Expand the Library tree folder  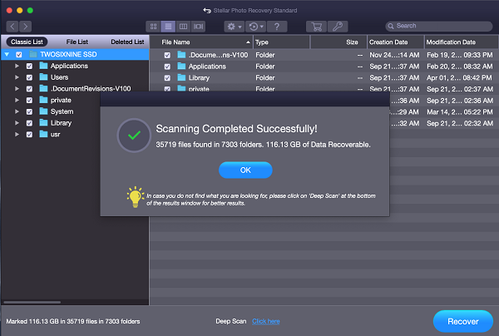click(x=17, y=123)
